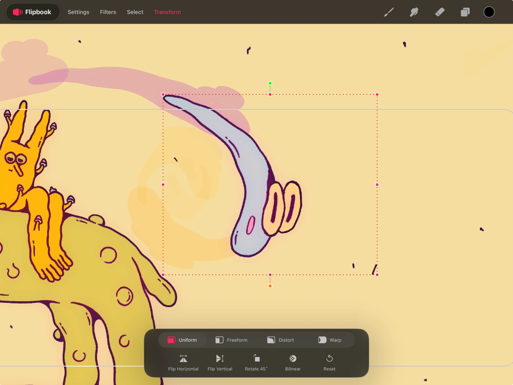
Task: Activate the Eraser tool
Action: [440, 12]
